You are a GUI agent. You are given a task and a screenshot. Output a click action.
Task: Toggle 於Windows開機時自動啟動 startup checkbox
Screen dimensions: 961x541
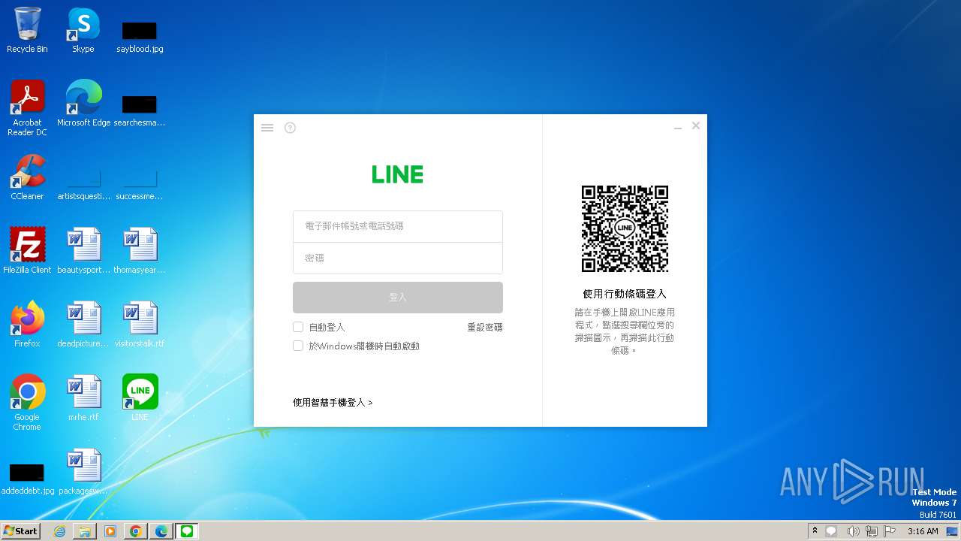tap(298, 346)
